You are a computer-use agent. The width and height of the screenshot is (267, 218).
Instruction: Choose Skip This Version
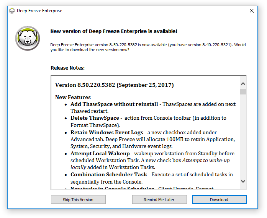(x=78, y=200)
